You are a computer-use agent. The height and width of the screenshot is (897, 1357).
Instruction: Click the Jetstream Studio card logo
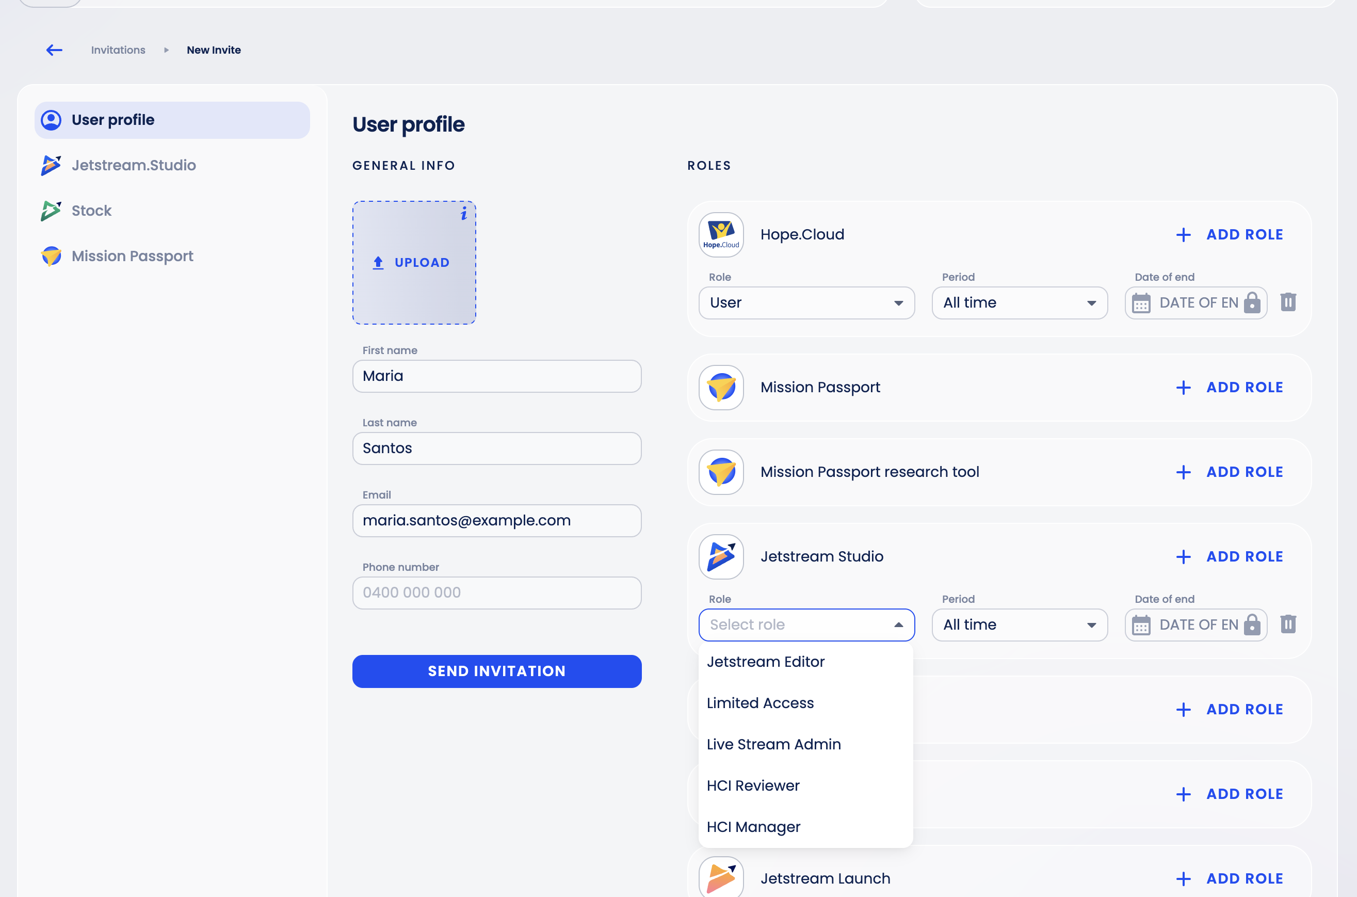(721, 556)
